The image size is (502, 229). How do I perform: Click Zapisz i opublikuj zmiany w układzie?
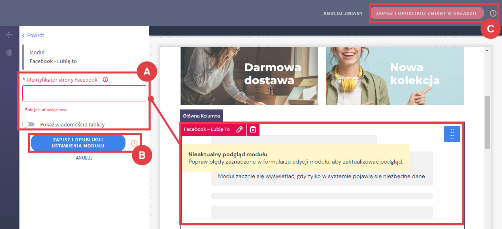click(x=427, y=13)
